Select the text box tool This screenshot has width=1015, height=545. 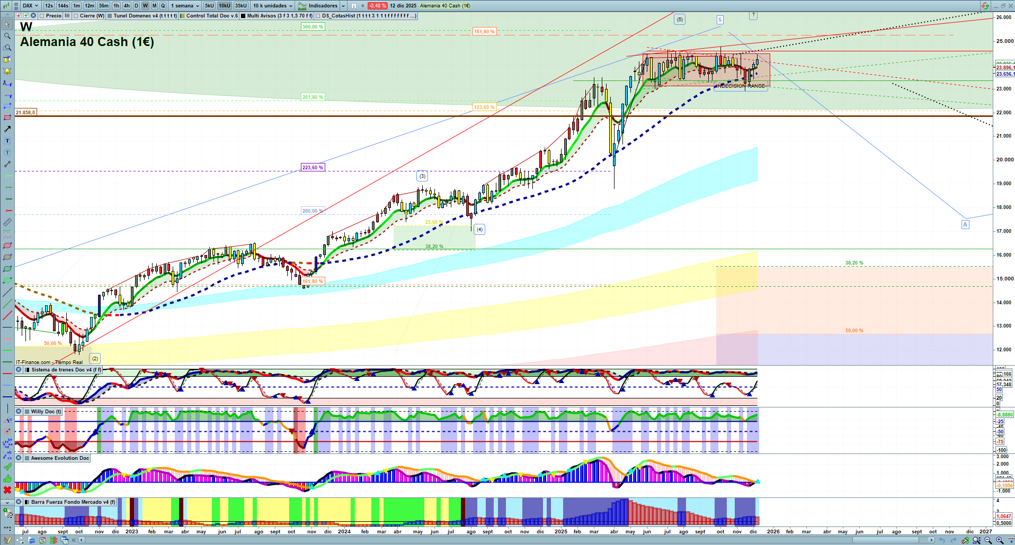coord(7,141)
